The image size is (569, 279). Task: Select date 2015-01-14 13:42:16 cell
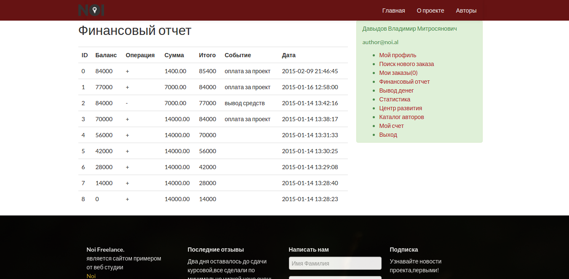point(310,103)
